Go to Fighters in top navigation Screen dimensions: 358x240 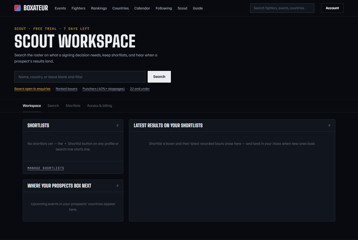(78, 8)
